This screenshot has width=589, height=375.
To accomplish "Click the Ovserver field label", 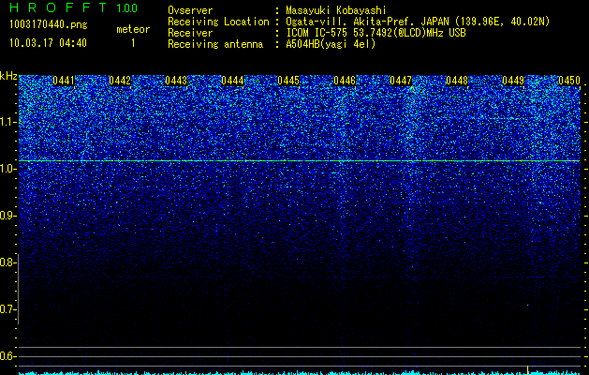I will coord(190,10).
